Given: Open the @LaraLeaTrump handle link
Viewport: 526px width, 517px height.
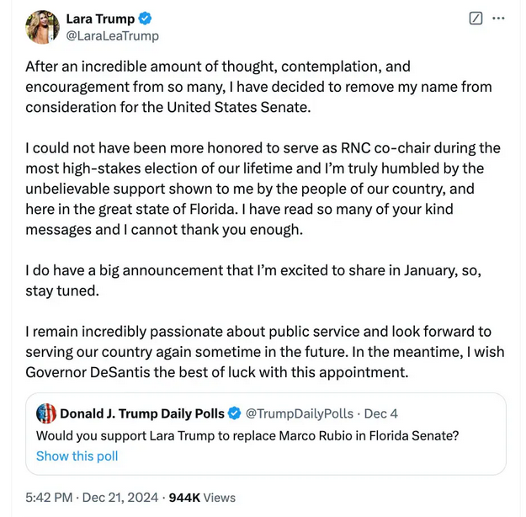Looking at the screenshot, I should [112, 36].
